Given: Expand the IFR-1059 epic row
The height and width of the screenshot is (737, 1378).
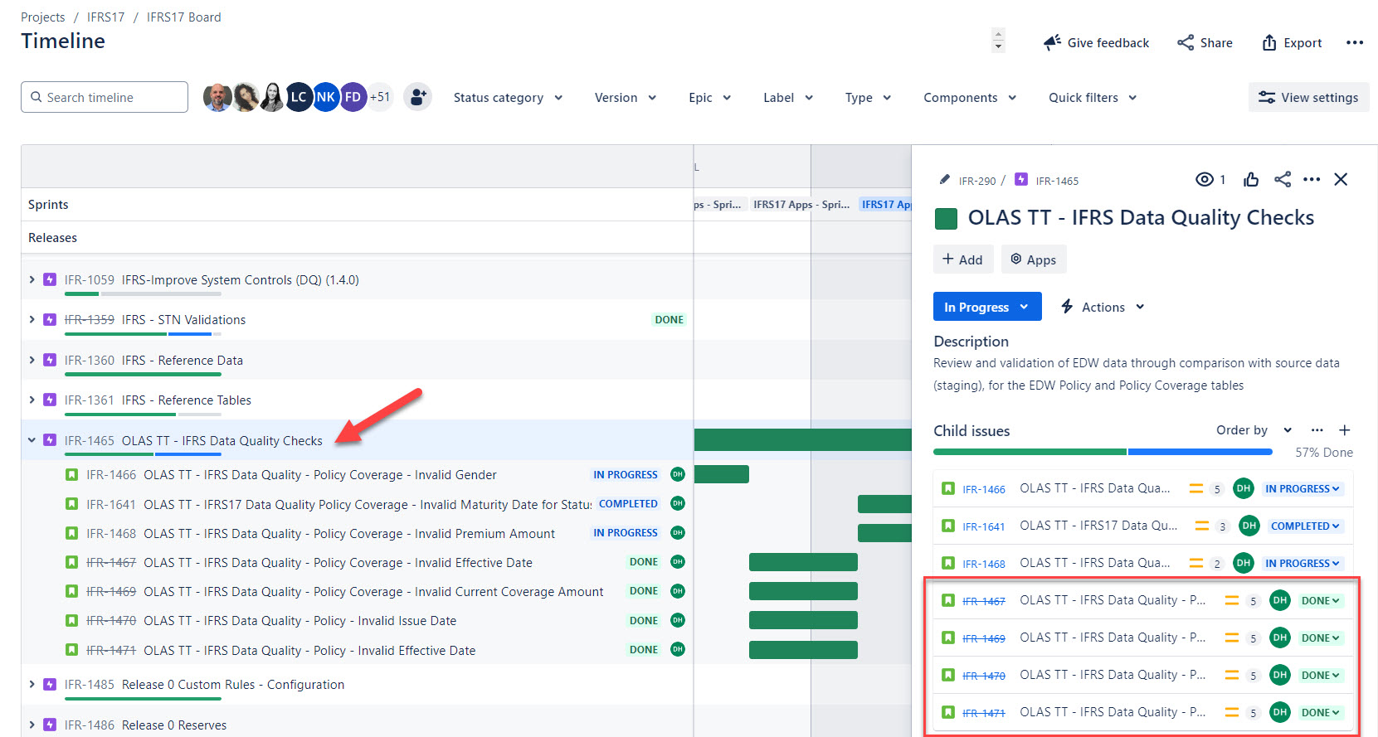Looking at the screenshot, I should (x=32, y=279).
